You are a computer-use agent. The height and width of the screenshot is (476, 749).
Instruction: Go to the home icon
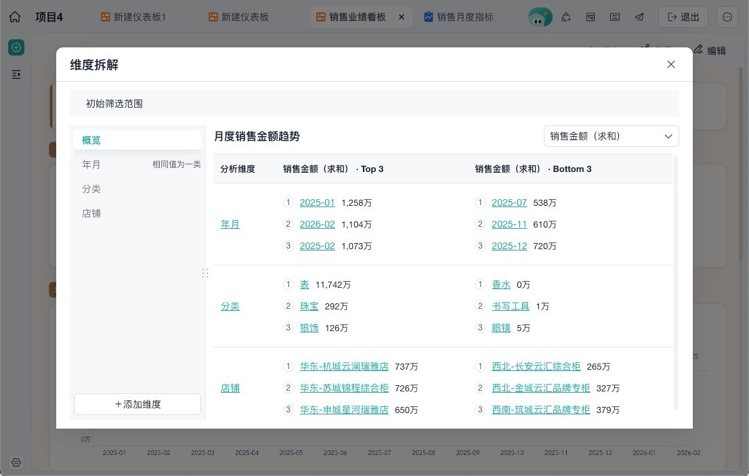pos(15,17)
